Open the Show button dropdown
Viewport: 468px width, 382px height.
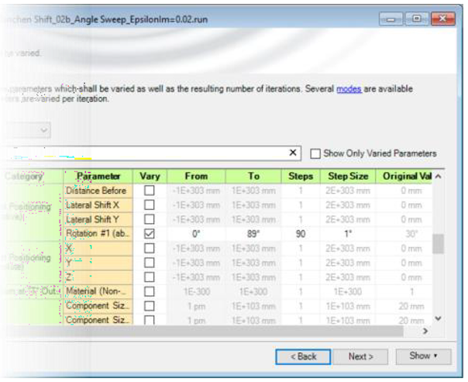[423, 356]
